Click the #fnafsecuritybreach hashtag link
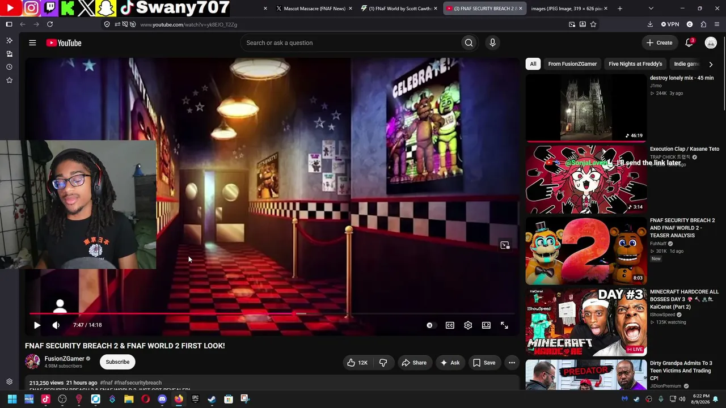726x408 pixels. point(138,383)
